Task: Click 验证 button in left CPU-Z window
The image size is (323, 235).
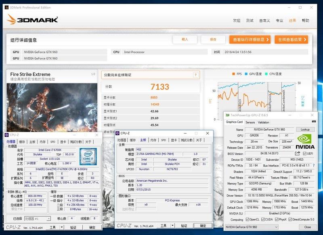Action: pyautogui.click(x=73, y=227)
